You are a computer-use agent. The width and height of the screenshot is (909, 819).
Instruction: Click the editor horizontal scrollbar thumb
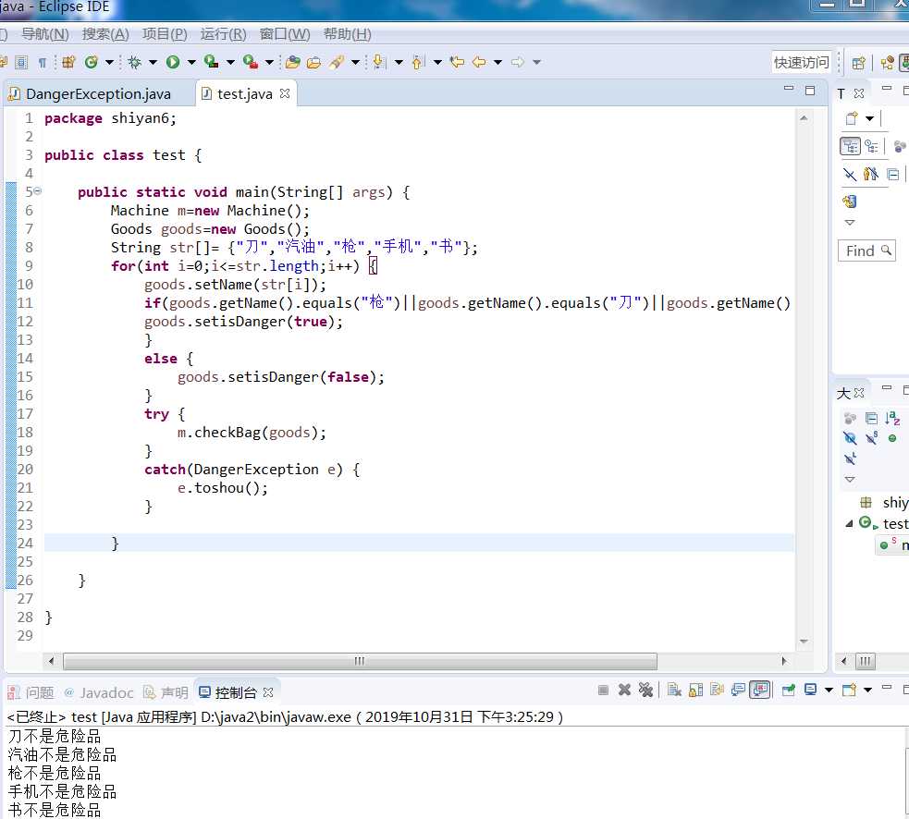[x=360, y=661]
